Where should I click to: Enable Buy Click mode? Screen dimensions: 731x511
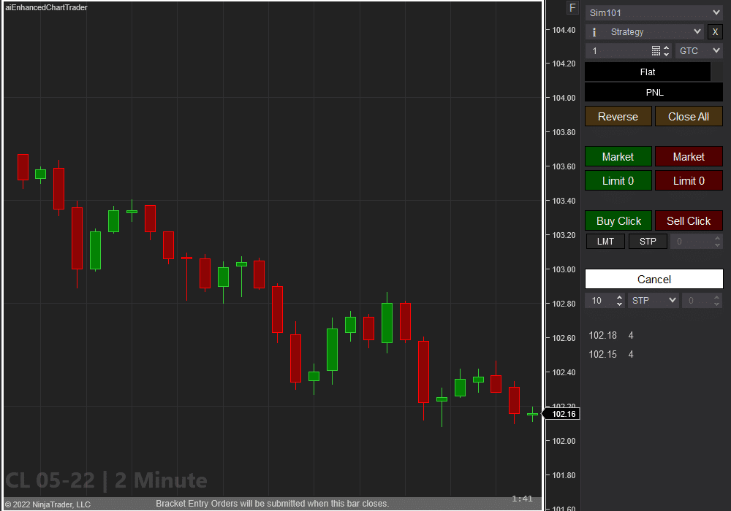tap(618, 220)
